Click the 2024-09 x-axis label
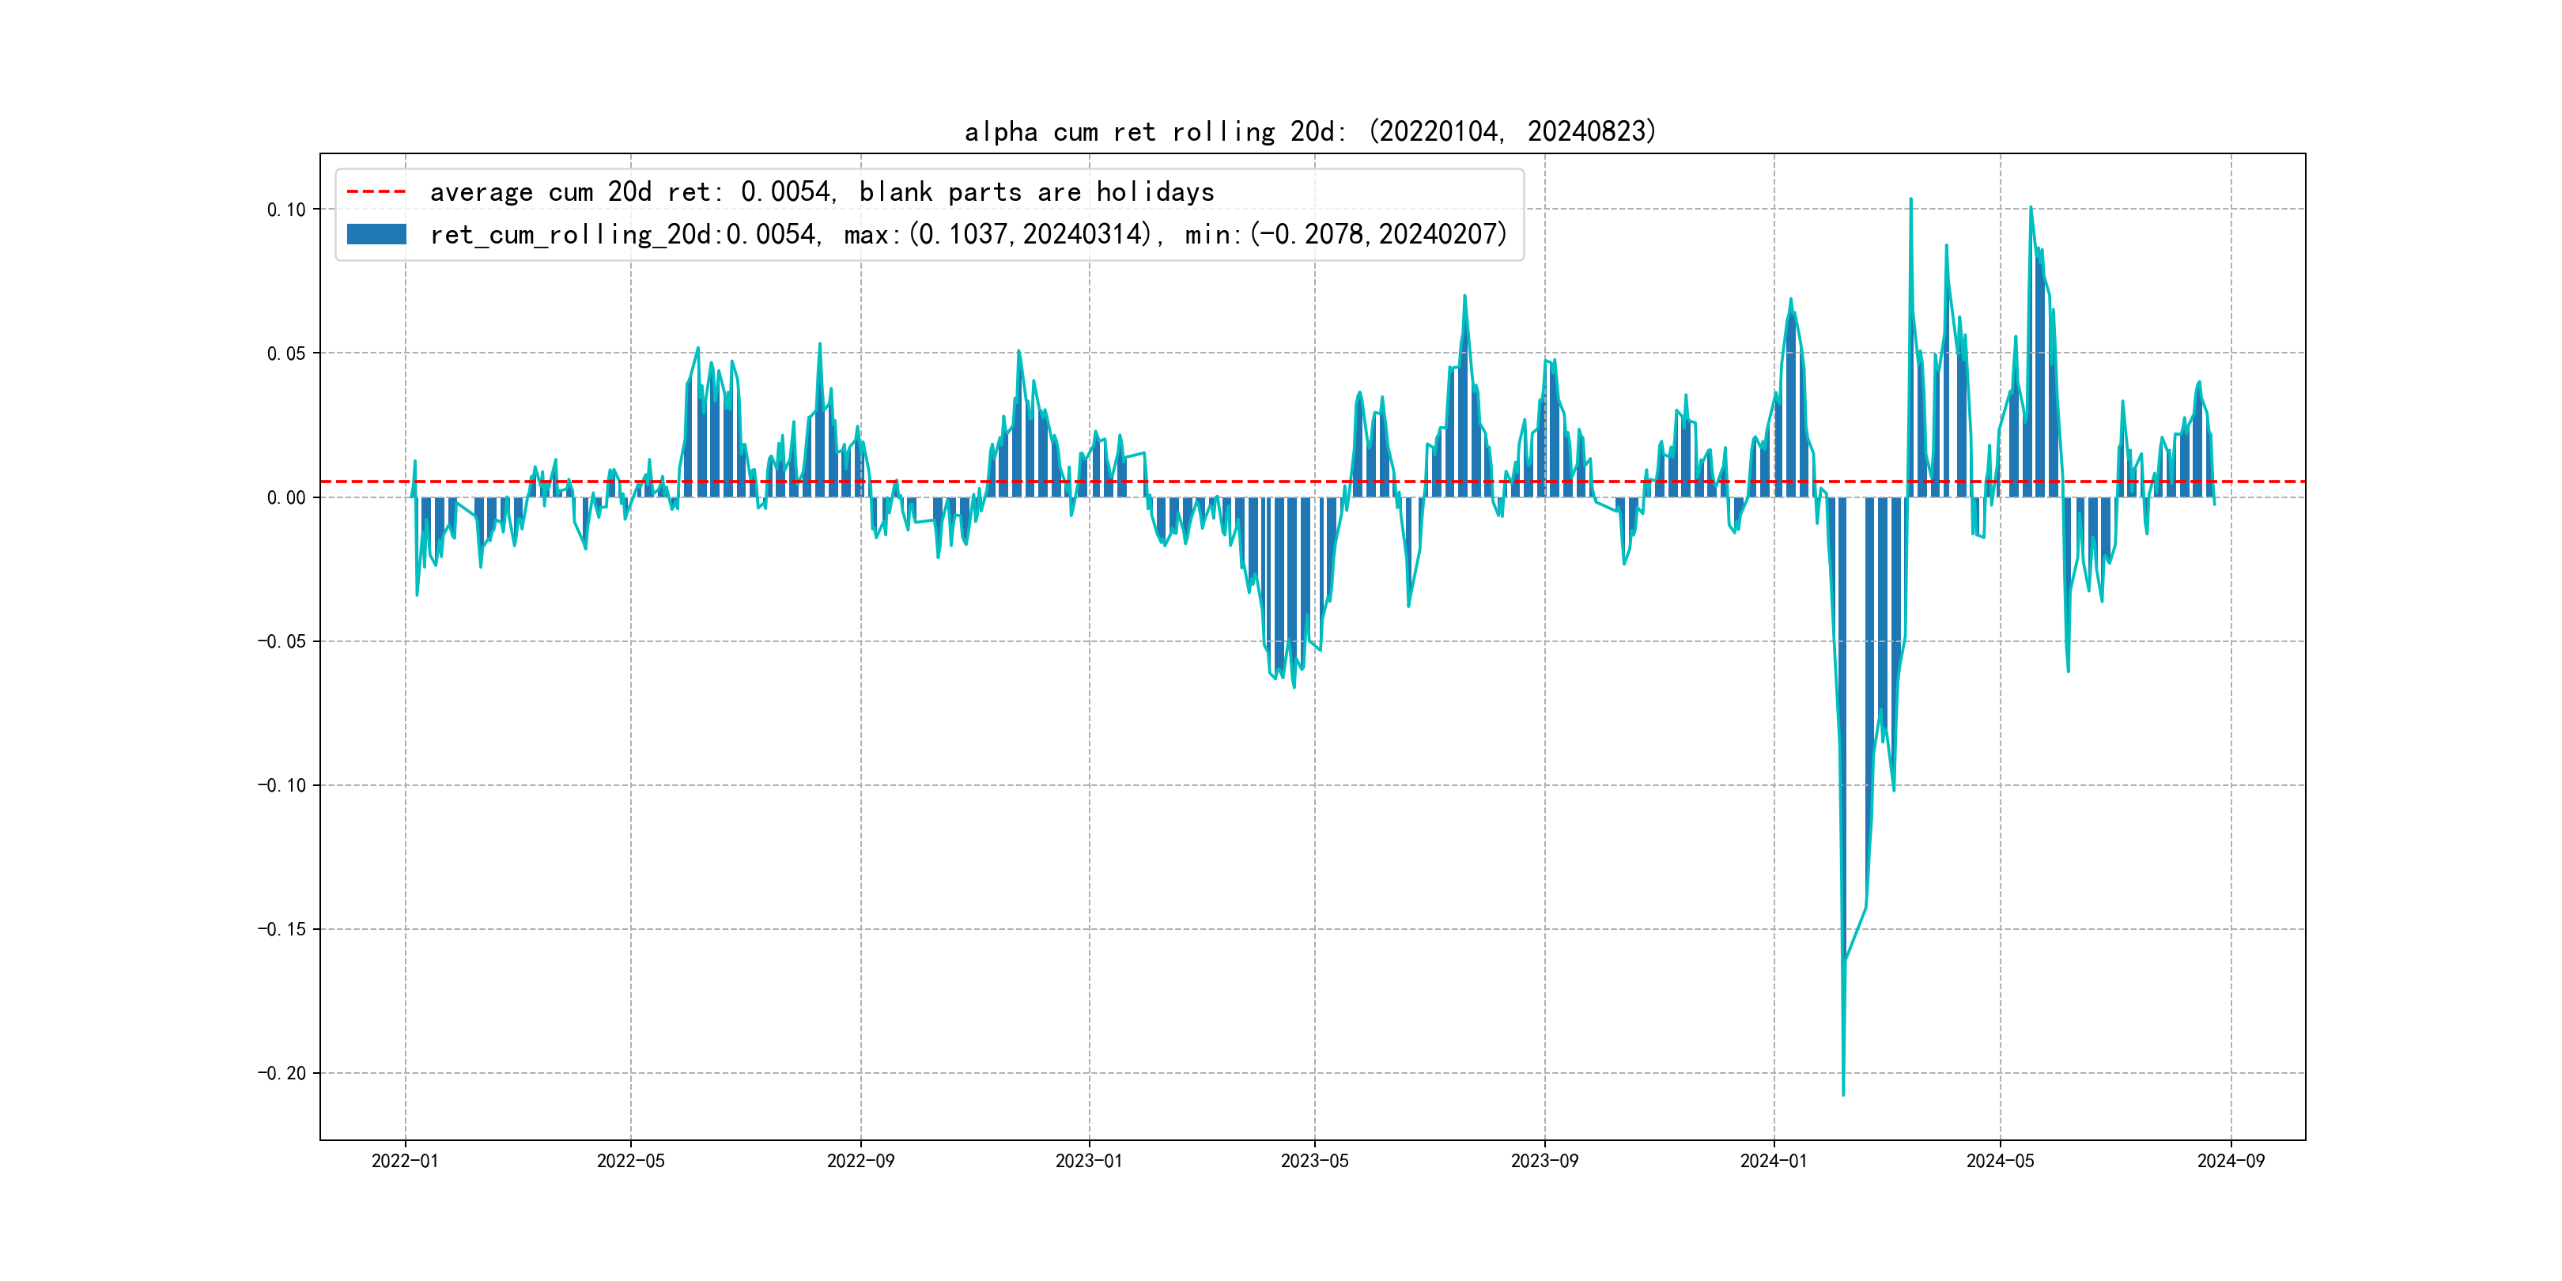The width and height of the screenshot is (2562, 1281). [x=2231, y=1161]
